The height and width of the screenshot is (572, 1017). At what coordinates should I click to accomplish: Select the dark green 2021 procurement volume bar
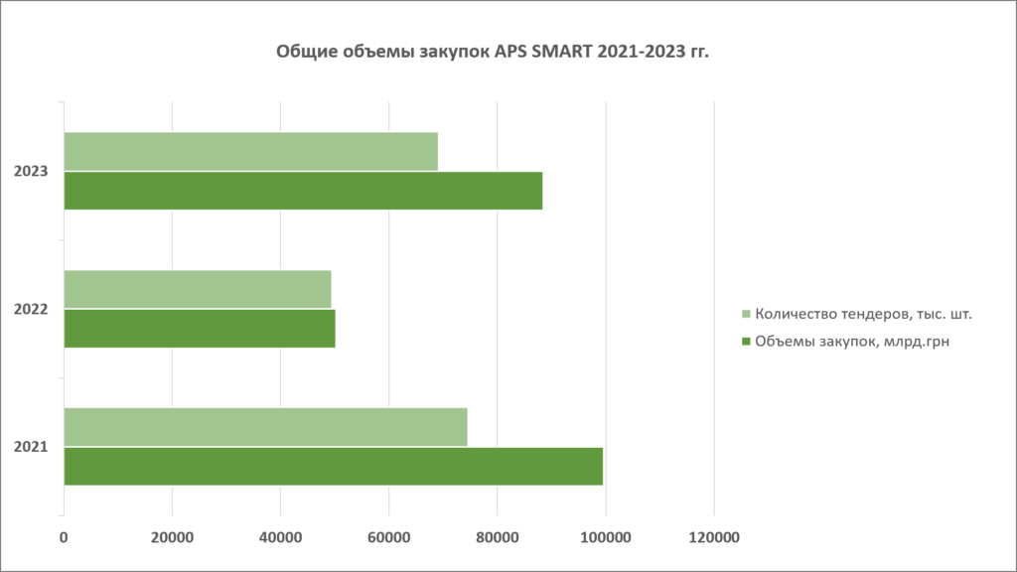pos(333,466)
